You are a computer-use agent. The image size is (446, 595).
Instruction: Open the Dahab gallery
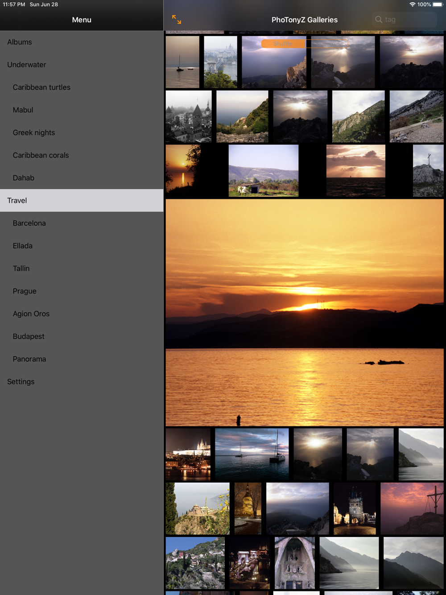point(82,178)
